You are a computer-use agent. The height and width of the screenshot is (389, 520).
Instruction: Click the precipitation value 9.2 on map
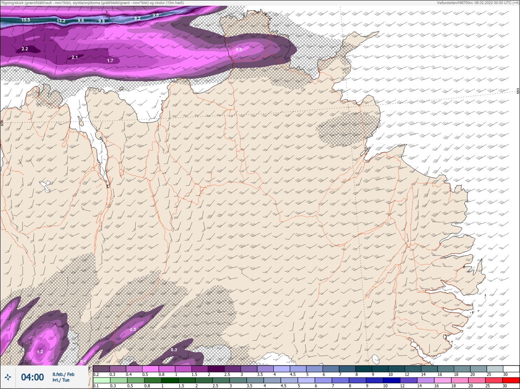tap(137, 18)
